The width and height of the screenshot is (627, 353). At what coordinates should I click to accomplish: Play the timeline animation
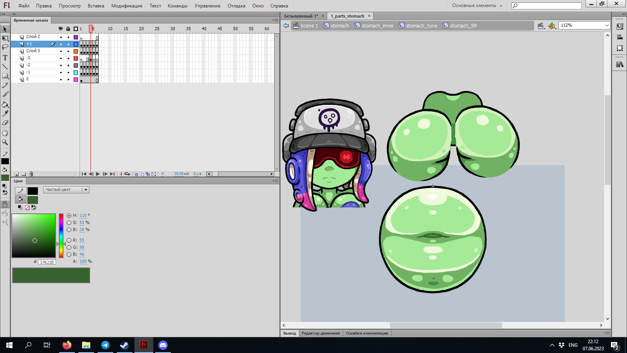point(98,174)
